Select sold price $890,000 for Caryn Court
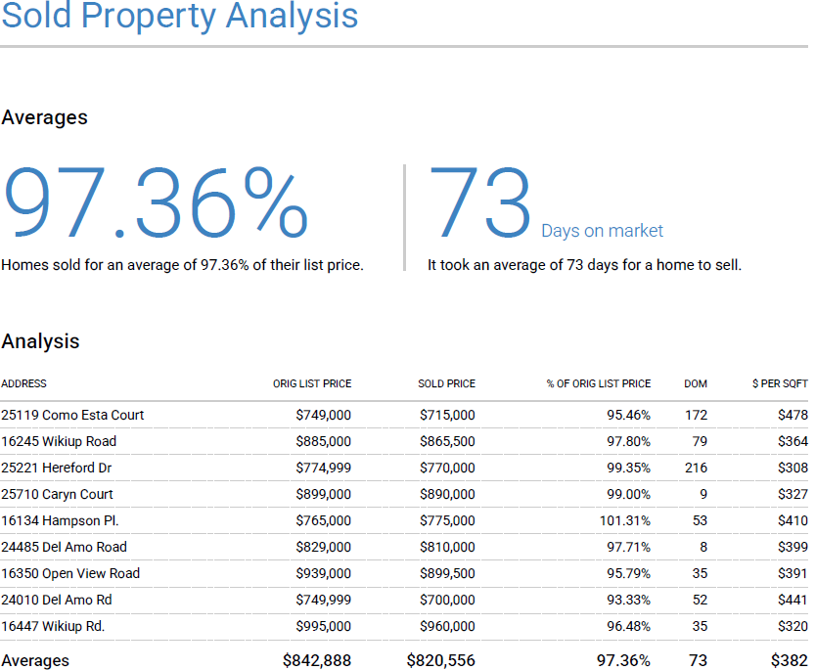 [447, 494]
